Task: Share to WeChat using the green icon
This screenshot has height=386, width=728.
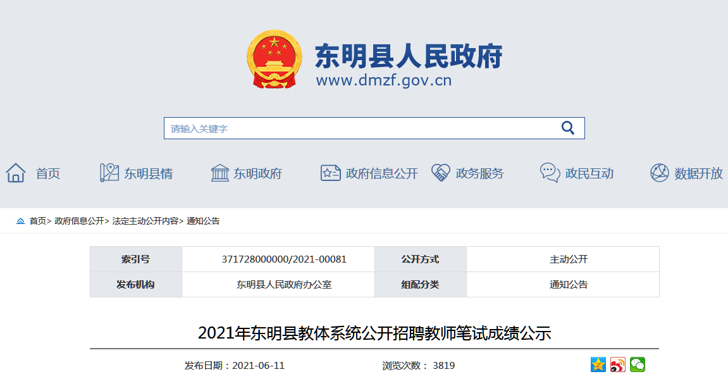Action: tap(638, 364)
